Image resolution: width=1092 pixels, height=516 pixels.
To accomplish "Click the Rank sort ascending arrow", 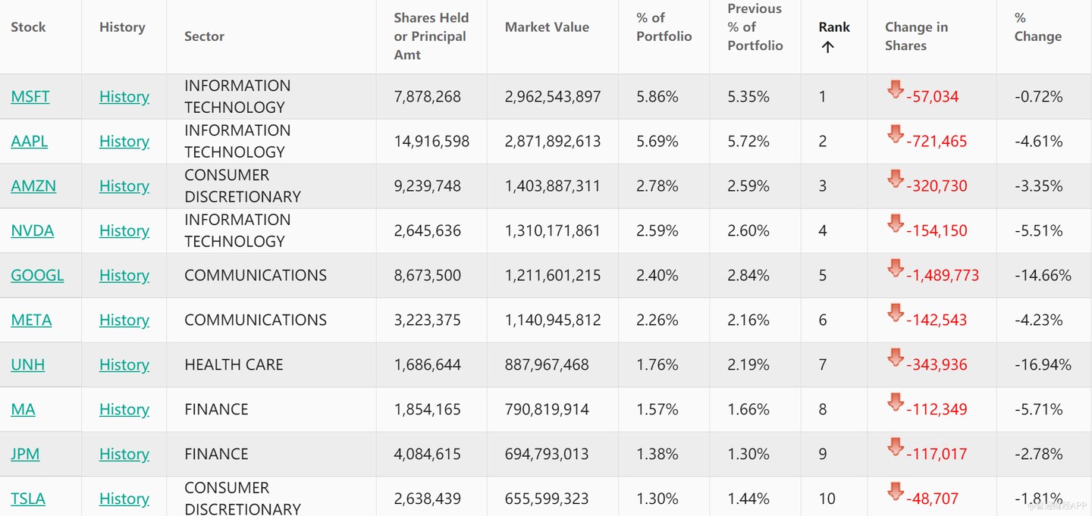I will click(827, 47).
